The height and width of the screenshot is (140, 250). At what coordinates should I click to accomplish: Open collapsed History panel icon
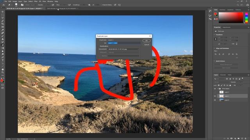click(x=210, y=11)
